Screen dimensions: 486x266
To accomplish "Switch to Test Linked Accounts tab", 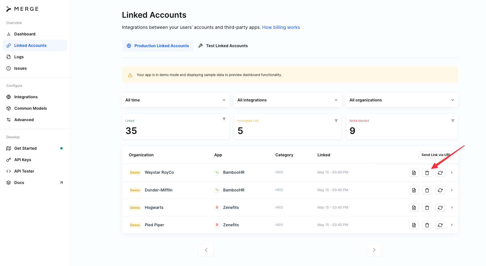I will click(223, 46).
